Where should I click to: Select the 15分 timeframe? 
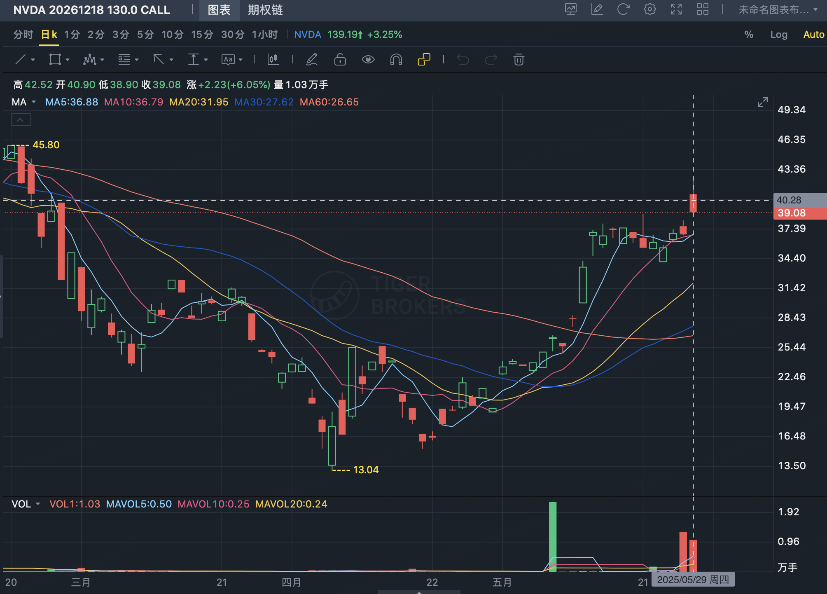tap(202, 34)
